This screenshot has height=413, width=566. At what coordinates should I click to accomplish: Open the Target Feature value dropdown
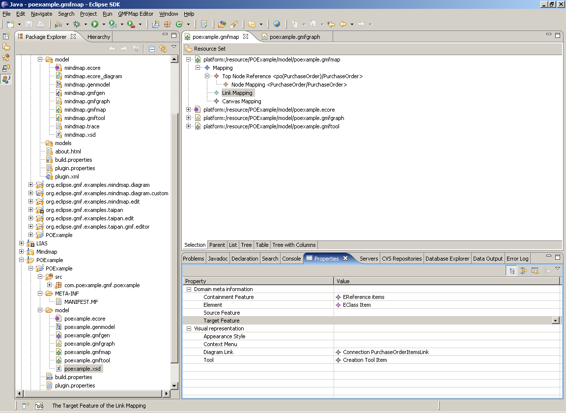tap(556, 321)
